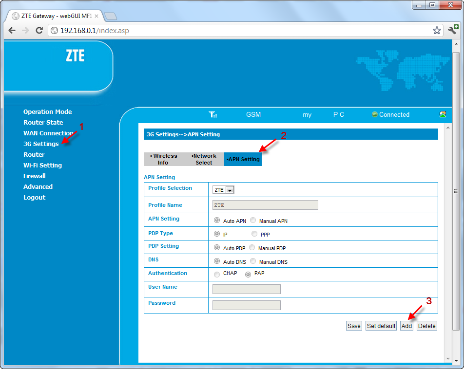Open the Profile Selection dropdown
The height and width of the screenshot is (369, 464).
pos(223,190)
